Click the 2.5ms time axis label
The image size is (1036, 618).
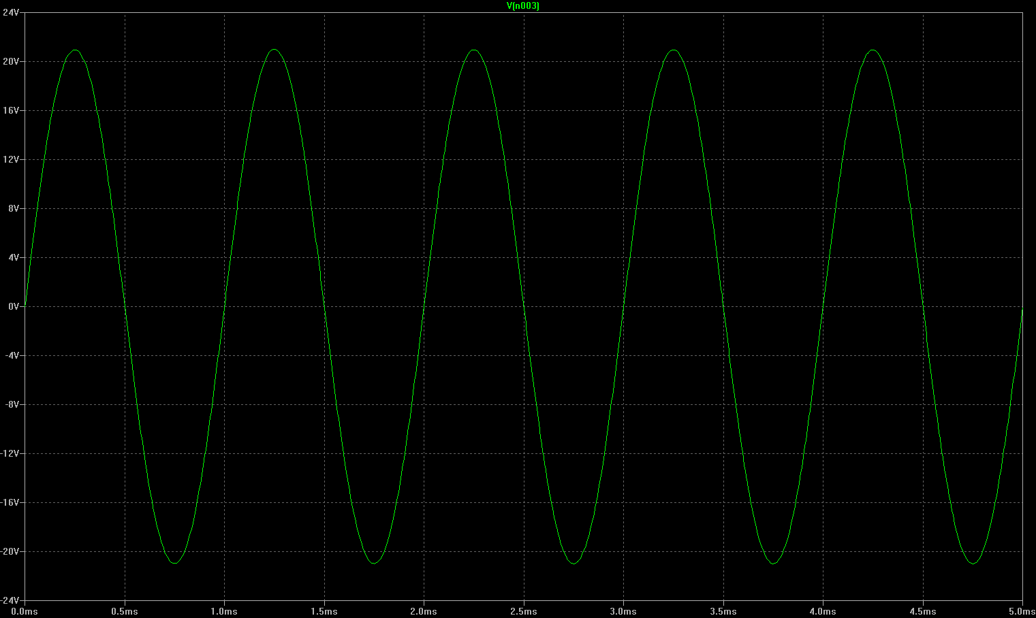click(x=524, y=612)
